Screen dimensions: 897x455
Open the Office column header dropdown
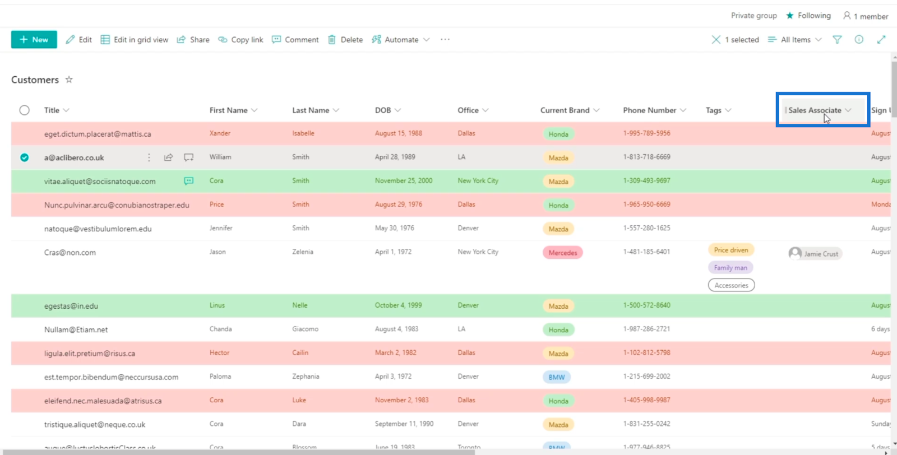(x=473, y=110)
